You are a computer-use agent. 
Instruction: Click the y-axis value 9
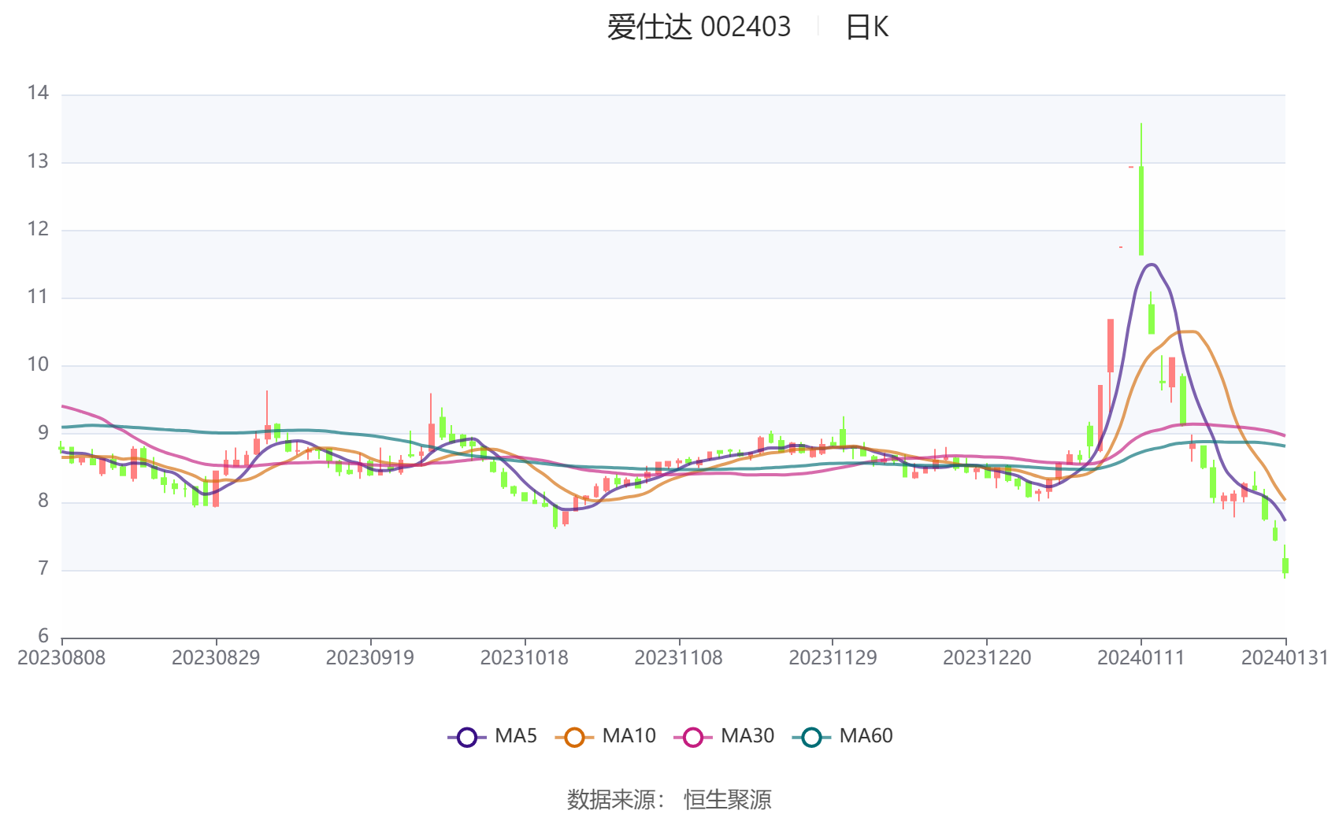43,433
